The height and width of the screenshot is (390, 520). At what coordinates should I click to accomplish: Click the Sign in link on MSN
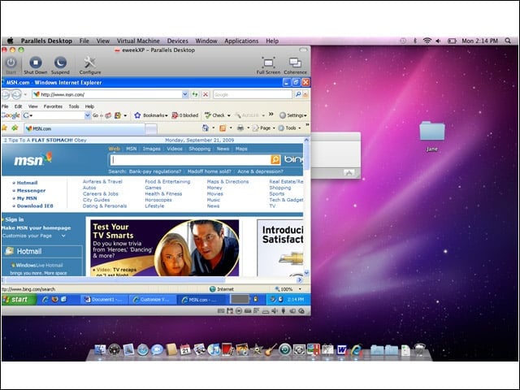(x=15, y=219)
